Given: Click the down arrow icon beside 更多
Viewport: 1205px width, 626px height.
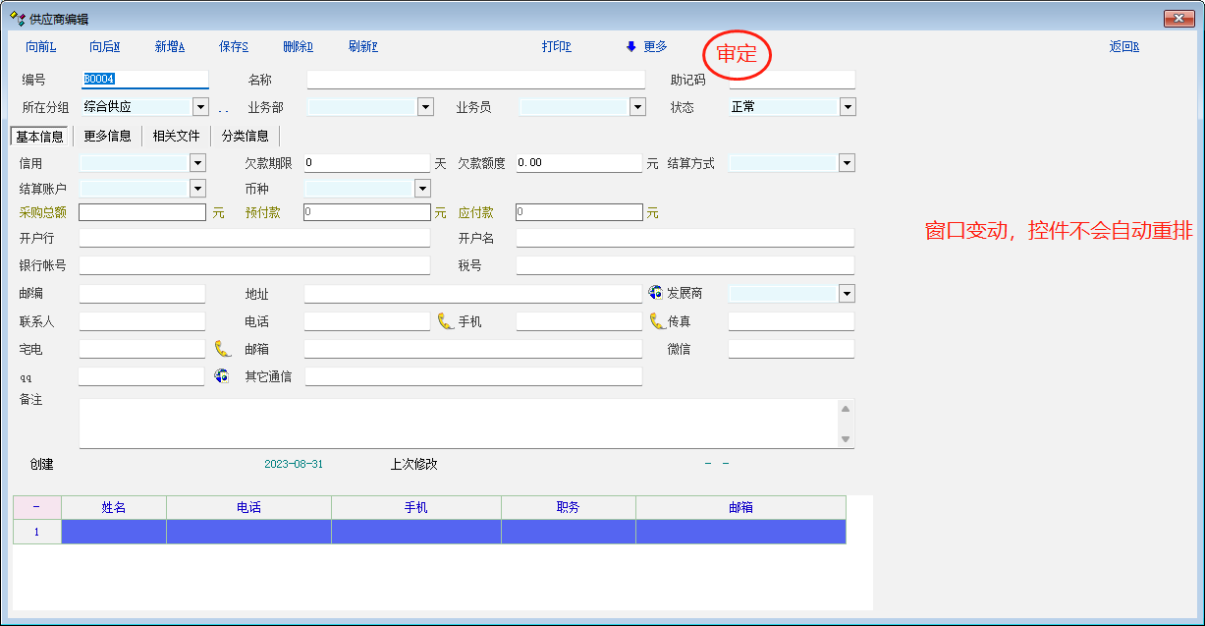Looking at the screenshot, I should click(630, 46).
